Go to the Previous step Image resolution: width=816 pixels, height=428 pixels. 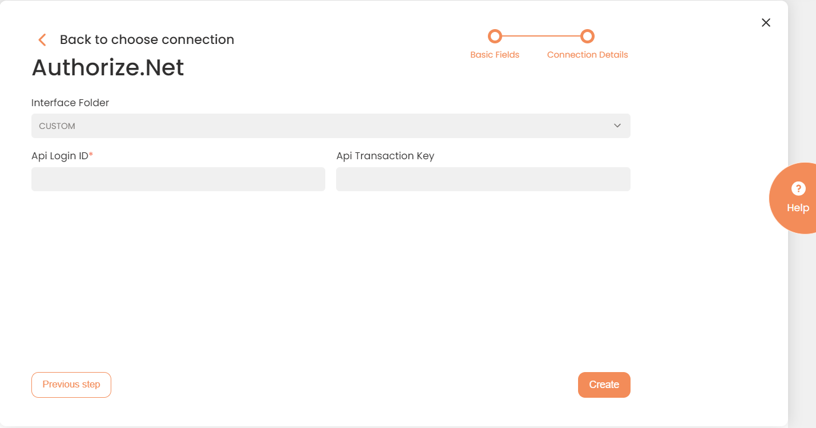tap(71, 385)
